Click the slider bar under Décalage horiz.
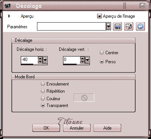Image resolution: width=151 pixels, height=139 pixels. (34, 64)
